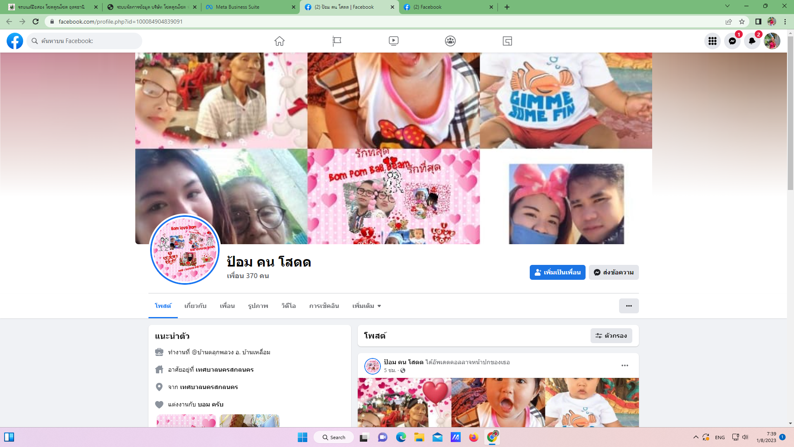
Task: Open the notifications bell icon
Action: coord(752,41)
